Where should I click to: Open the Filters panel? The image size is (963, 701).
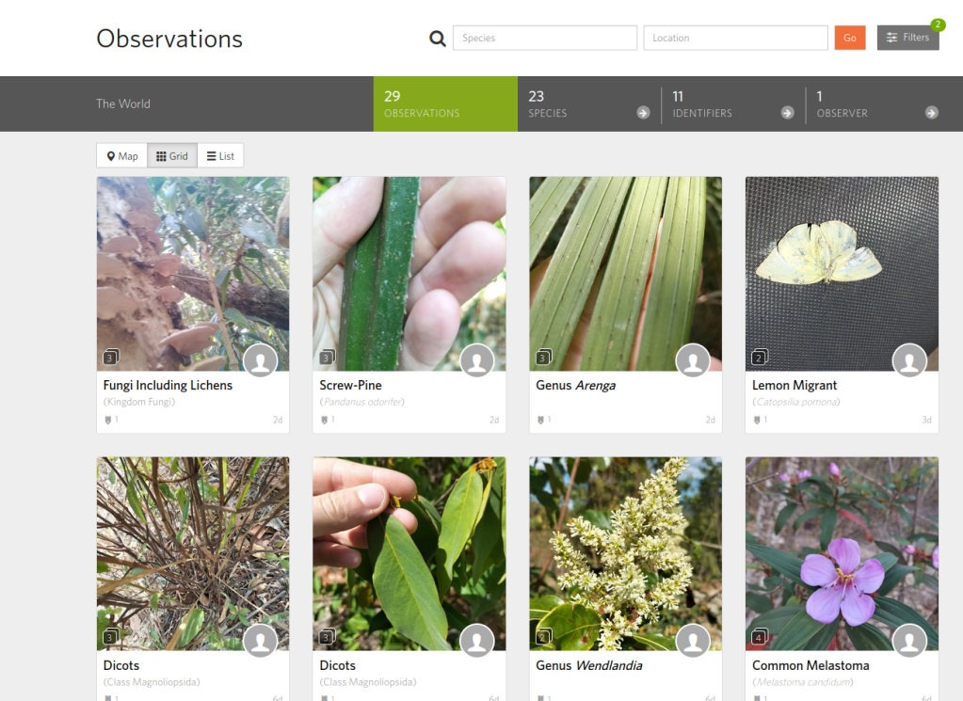coord(907,38)
